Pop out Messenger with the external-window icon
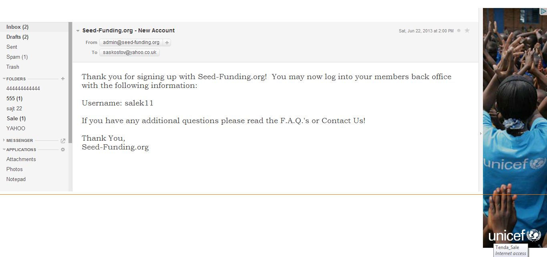Screen dimensions: 547x257 [63, 141]
